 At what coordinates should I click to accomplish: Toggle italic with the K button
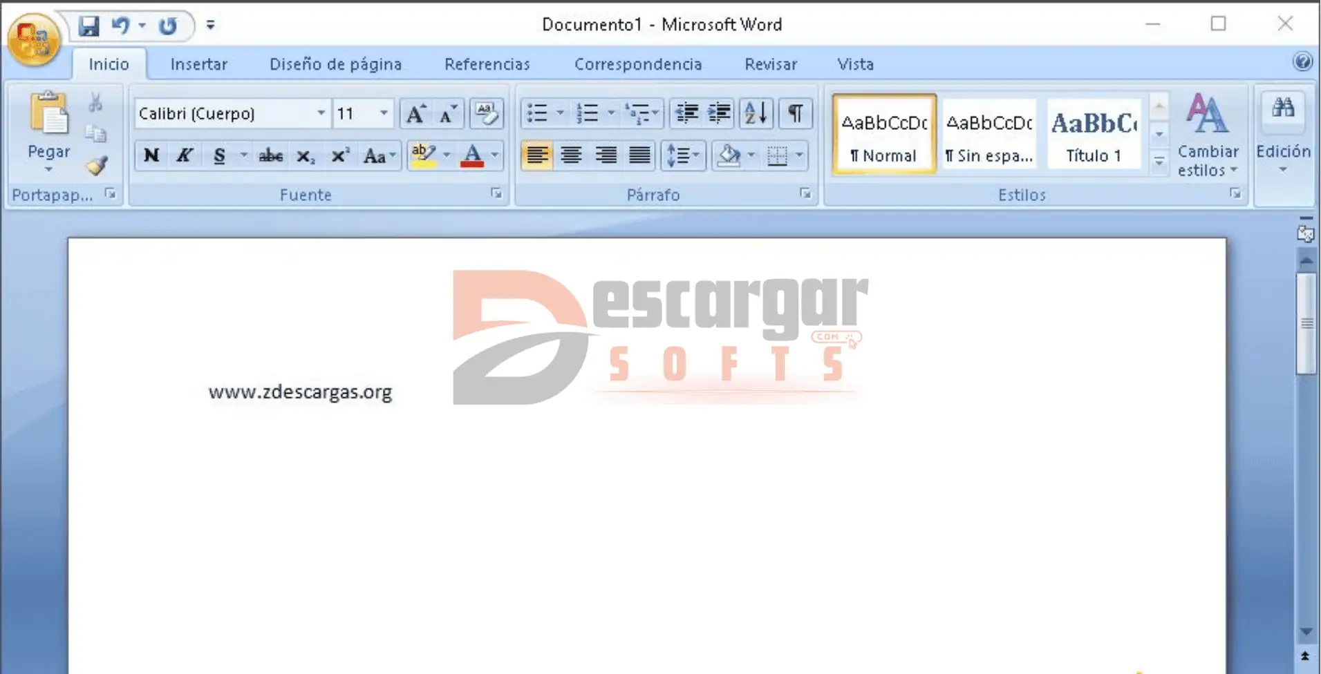pos(184,155)
